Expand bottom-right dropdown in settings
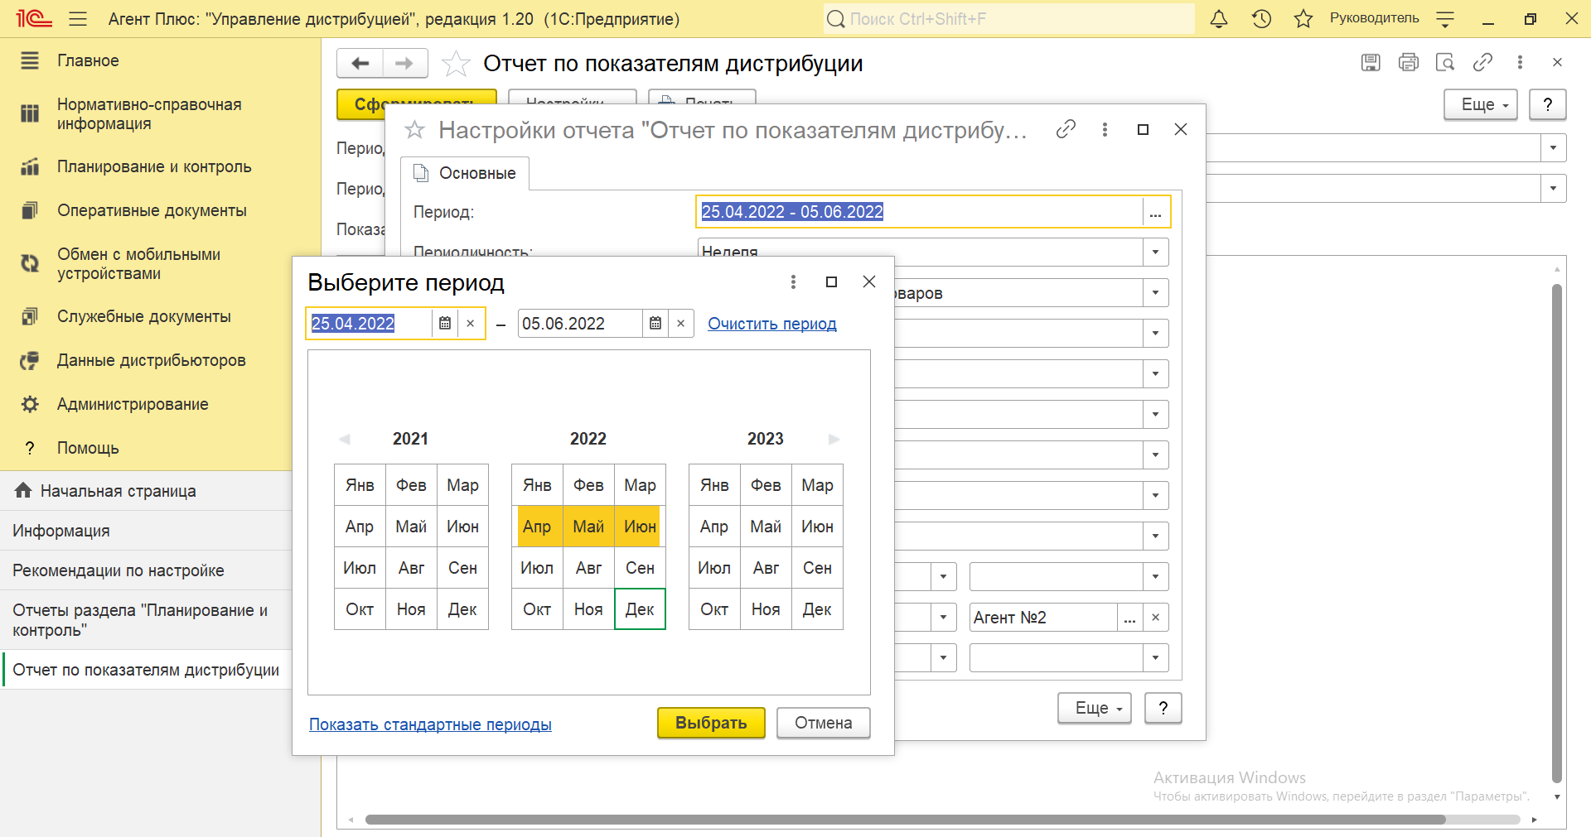The width and height of the screenshot is (1591, 837). pyautogui.click(x=1155, y=657)
